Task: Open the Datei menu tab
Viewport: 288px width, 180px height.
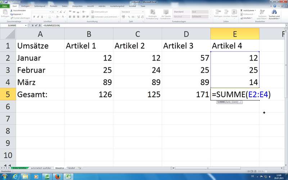Action: coord(5,6)
